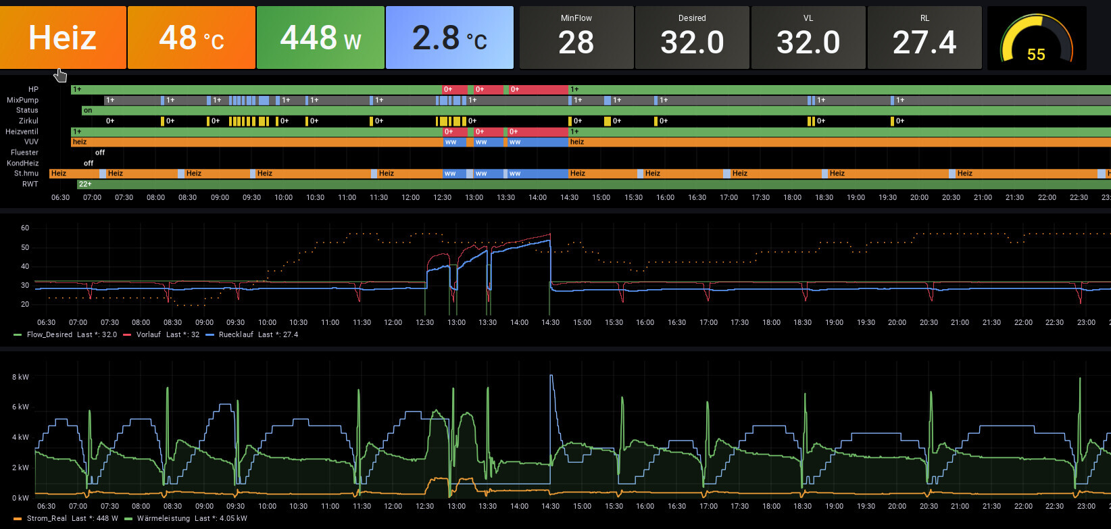Open the Strom_Real orange legend color swatch
Screen dimensions: 1111x529
click(18, 519)
